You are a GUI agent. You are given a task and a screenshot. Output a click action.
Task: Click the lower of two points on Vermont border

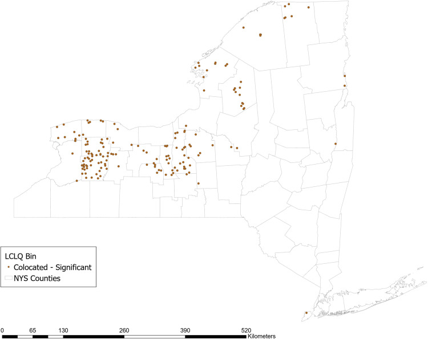(x=345, y=85)
